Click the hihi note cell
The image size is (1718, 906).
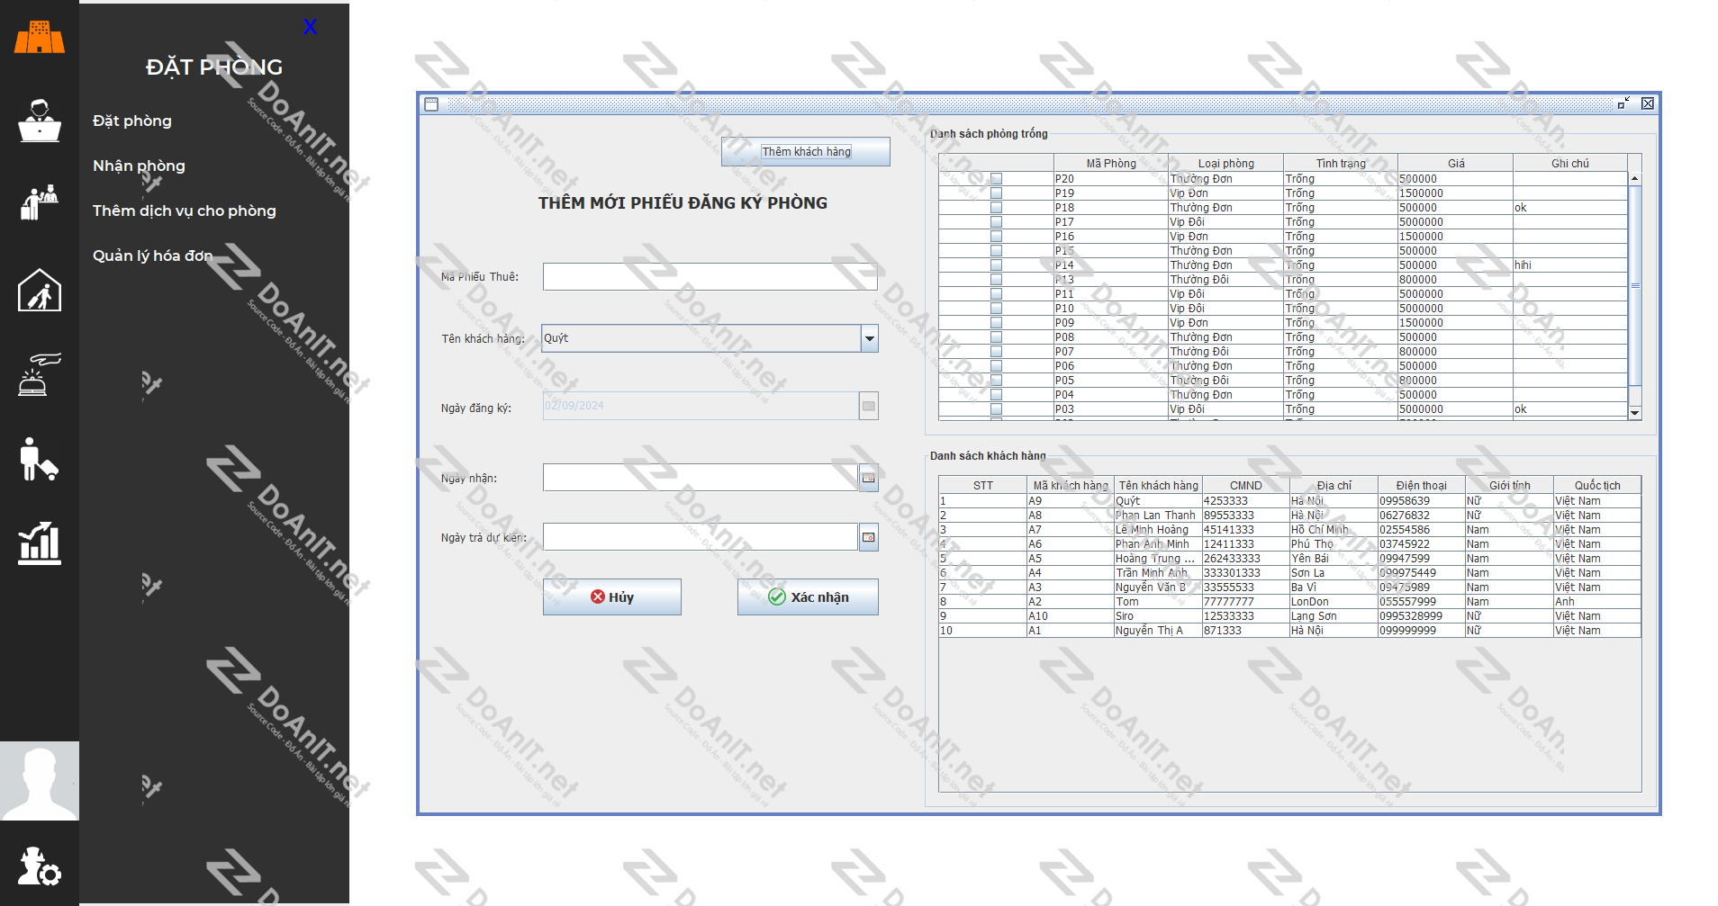pos(1570,265)
